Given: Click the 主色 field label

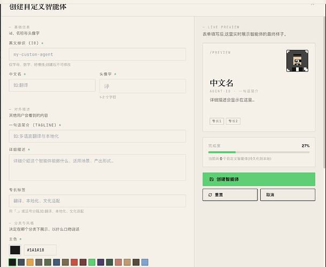Looking at the screenshot, I should [x=13, y=239].
